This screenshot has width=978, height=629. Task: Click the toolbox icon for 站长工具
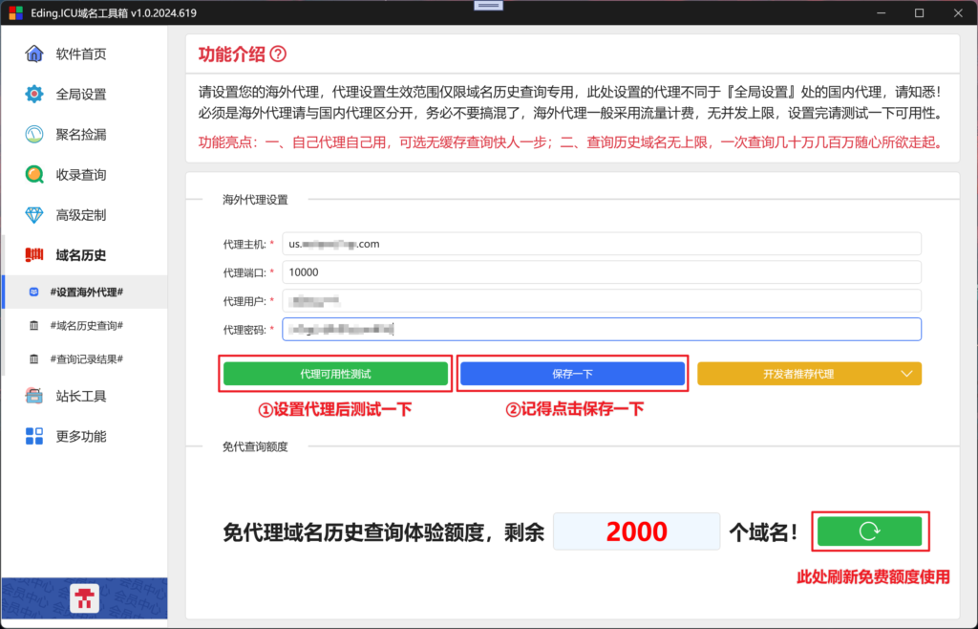pos(34,396)
